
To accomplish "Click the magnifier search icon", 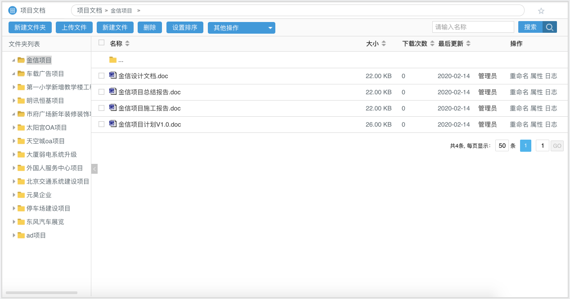I will click(x=550, y=27).
